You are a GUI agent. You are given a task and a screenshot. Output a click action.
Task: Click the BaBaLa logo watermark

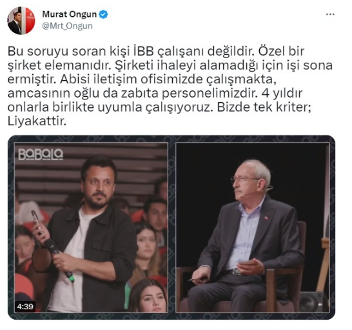coord(41,154)
